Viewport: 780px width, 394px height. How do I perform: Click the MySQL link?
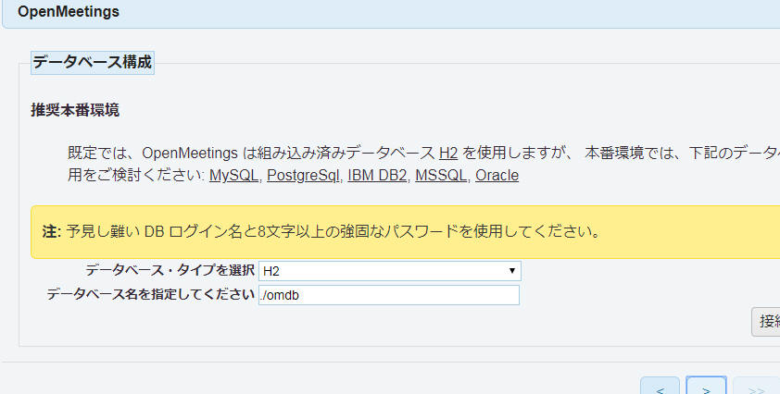coord(233,175)
